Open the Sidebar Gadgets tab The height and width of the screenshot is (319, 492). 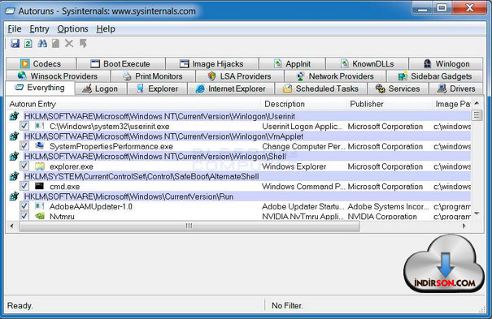435,76
